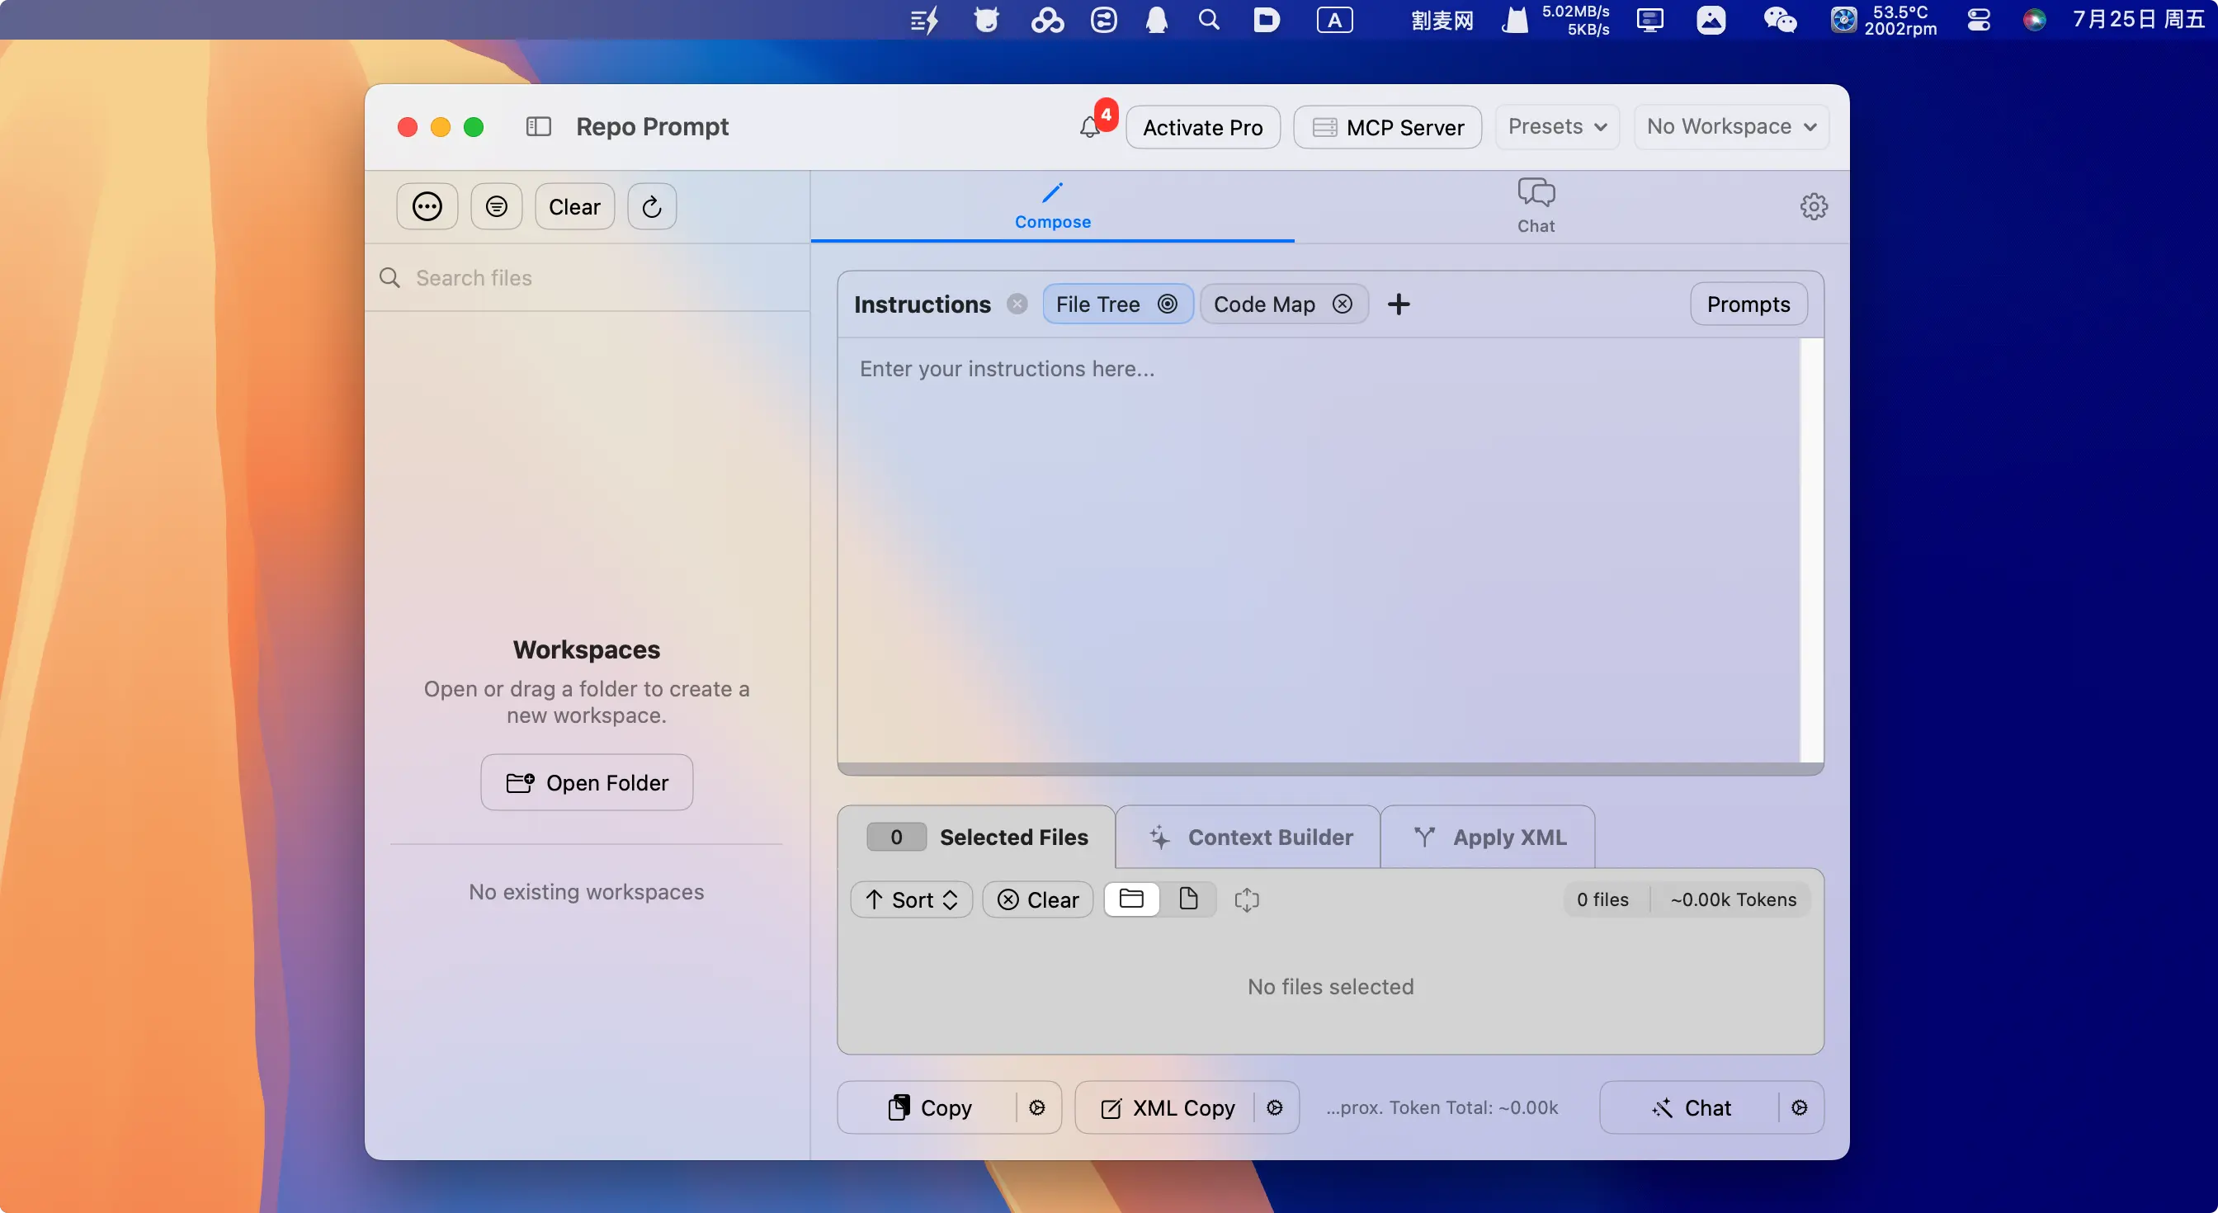Open Copy button settings gear
The width and height of the screenshot is (2218, 1213).
[x=1036, y=1107]
